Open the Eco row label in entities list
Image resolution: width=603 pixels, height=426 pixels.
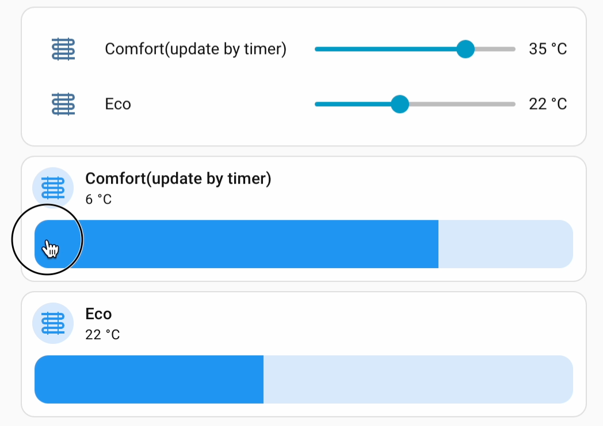[x=118, y=104]
